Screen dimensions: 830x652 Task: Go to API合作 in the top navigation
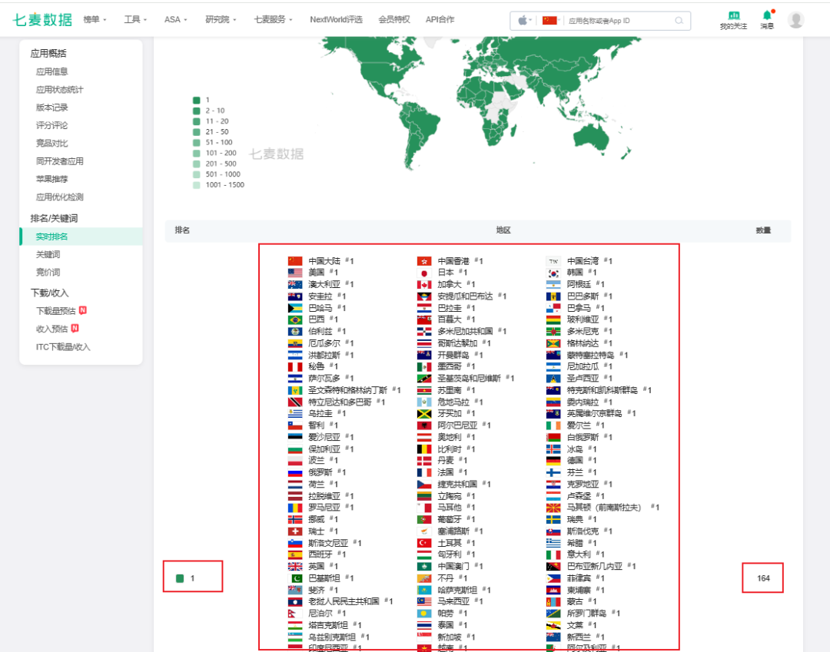click(x=440, y=19)
